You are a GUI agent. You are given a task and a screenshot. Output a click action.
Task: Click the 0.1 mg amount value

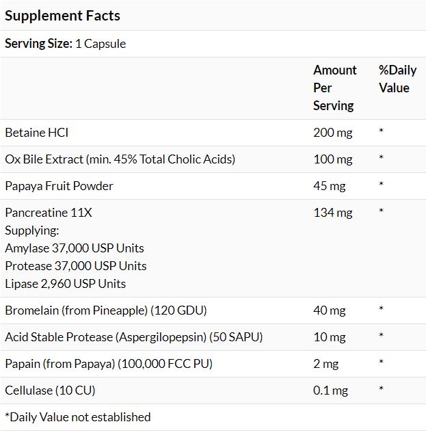[x=330, y=390]
